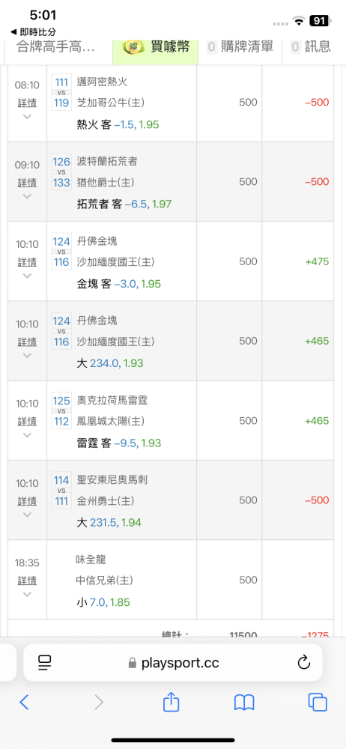Open Safari tabs overview icon

[x=318, y=702]
